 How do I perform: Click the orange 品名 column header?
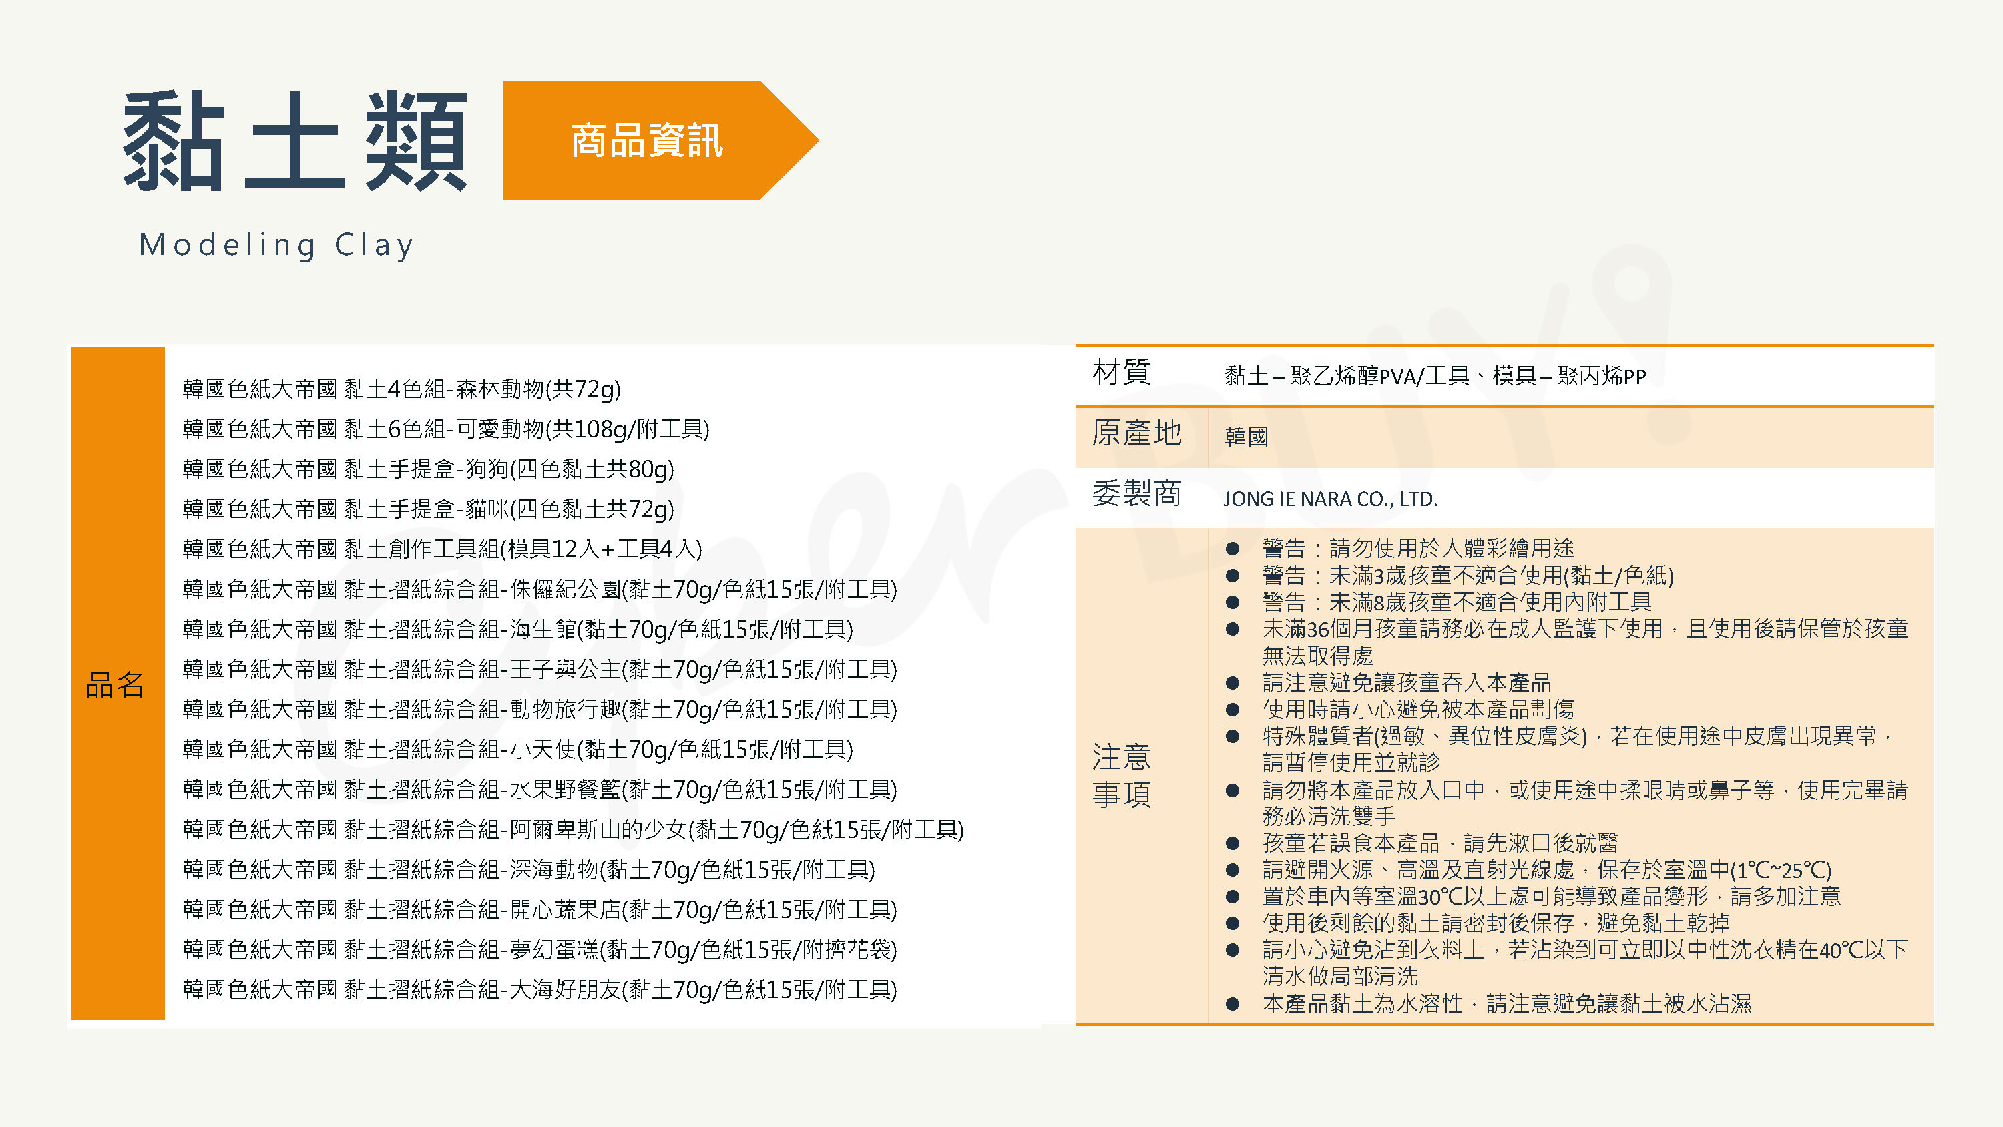tap(117, 684)
